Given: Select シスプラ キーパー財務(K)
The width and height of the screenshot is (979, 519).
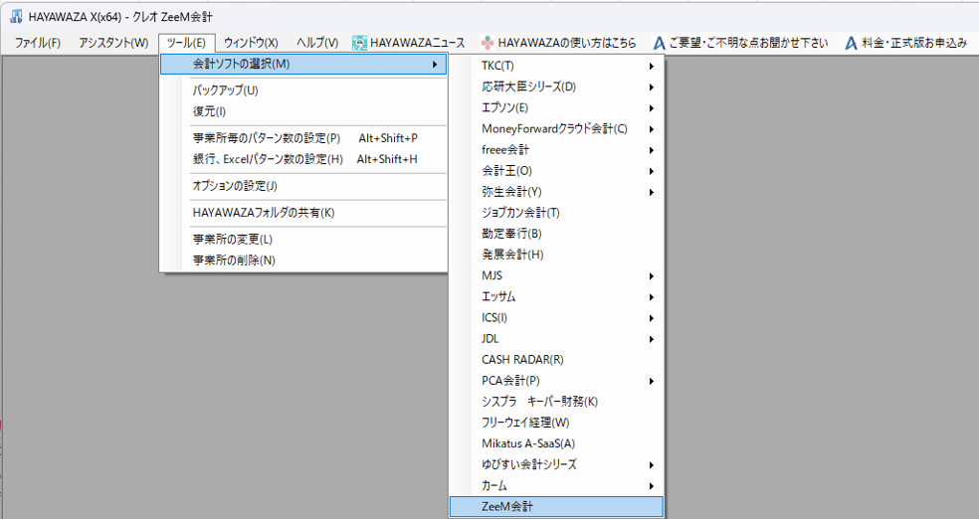Looking at the screenshot, I should [x=556, y=402].
